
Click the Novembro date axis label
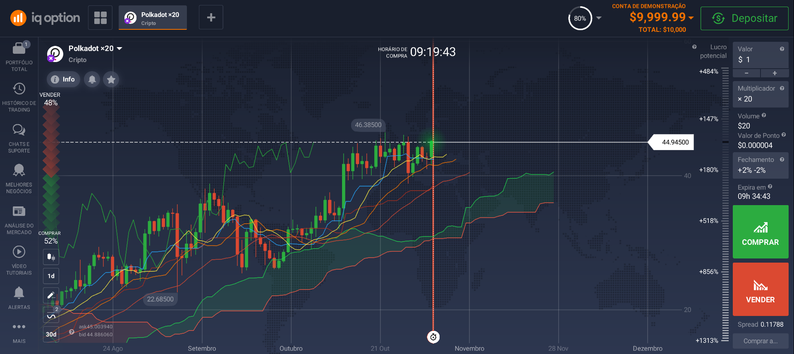pos(469,348)
